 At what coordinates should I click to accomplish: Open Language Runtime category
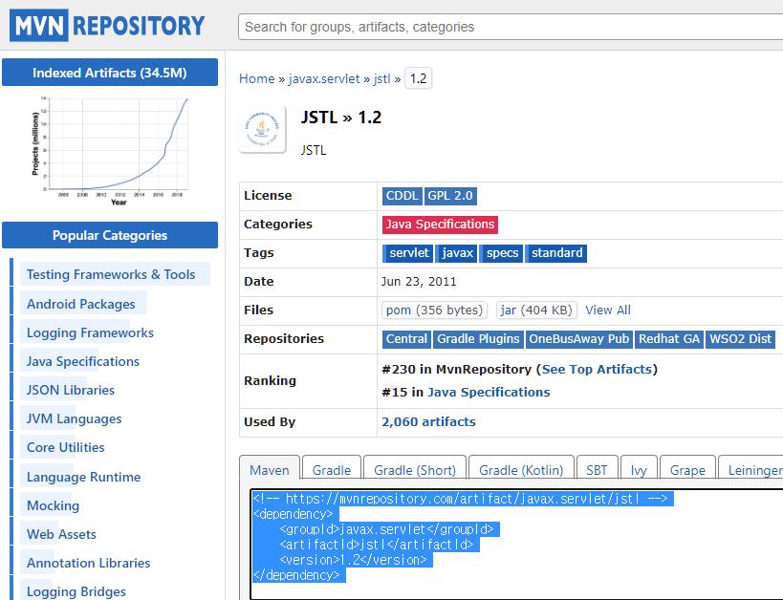[83, 477]
